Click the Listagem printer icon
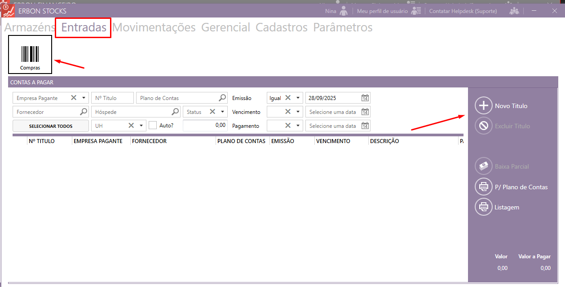Screen dimensions: 565x287 [x=484, y=207]
